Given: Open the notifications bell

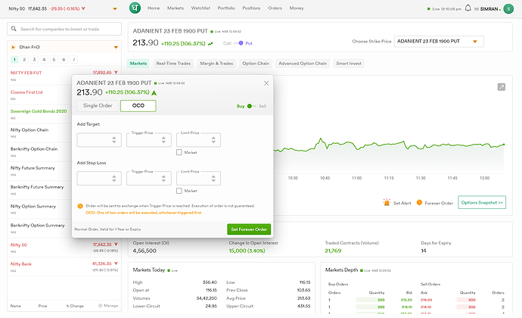Looking at the screenshot, I should click(468, 8).
